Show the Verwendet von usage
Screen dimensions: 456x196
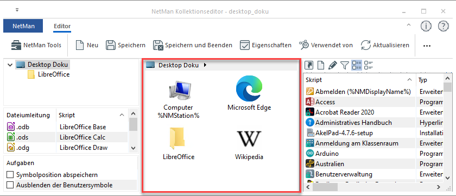coord(326,46)
